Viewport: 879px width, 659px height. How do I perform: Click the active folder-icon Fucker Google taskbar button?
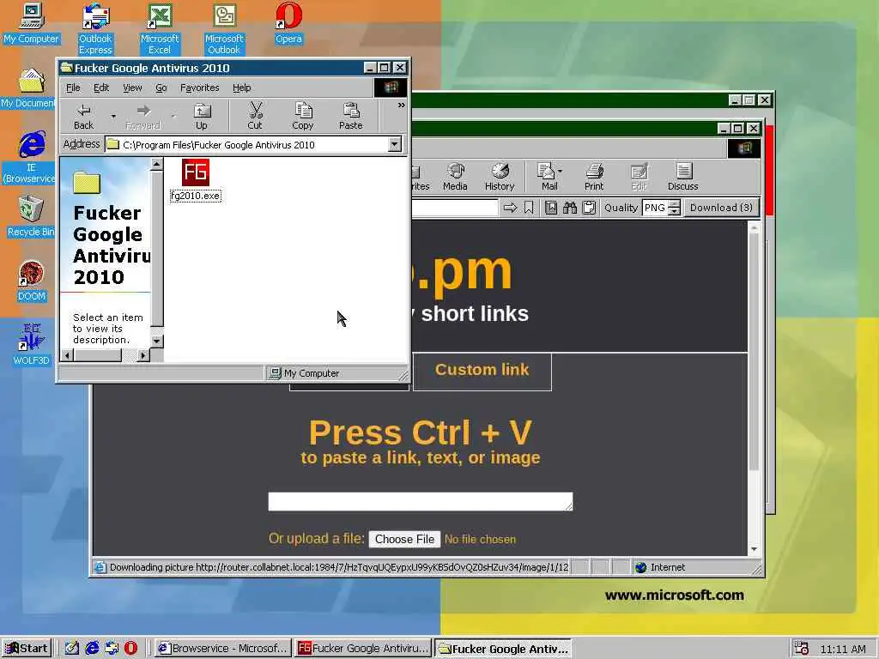point(503,649)
